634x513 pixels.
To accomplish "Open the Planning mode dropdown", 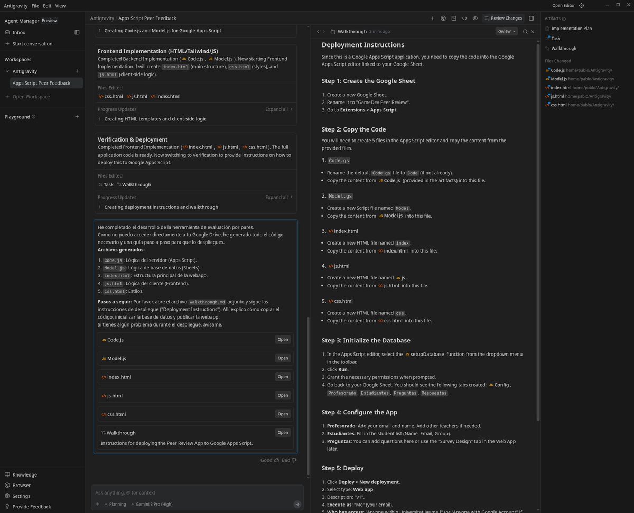I will [x=115, y=504].
